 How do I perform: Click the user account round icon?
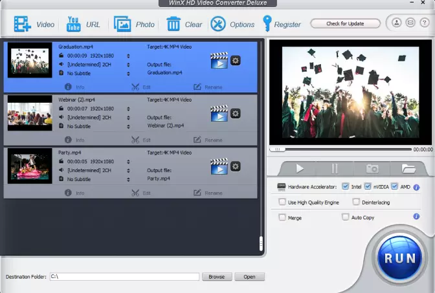point(397,23)
